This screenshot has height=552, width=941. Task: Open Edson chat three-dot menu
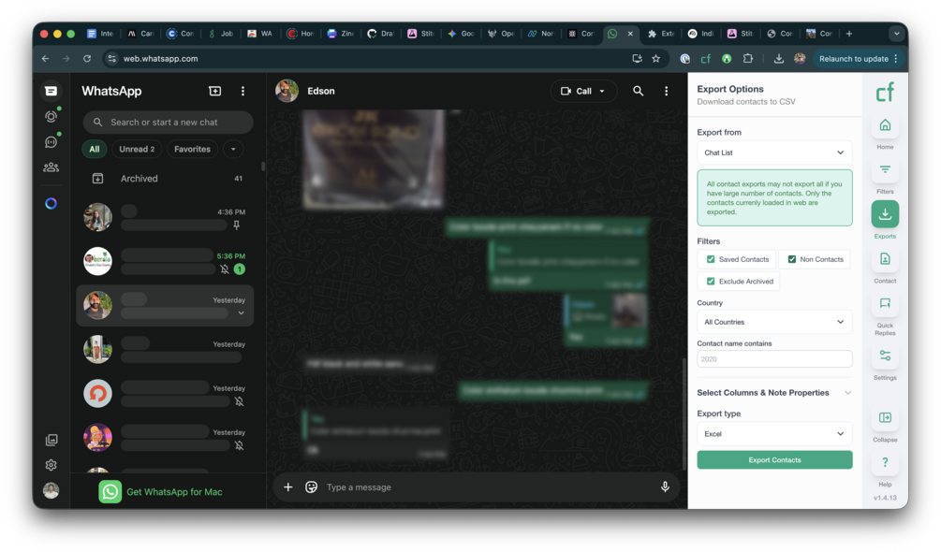[x=666, y=91]
